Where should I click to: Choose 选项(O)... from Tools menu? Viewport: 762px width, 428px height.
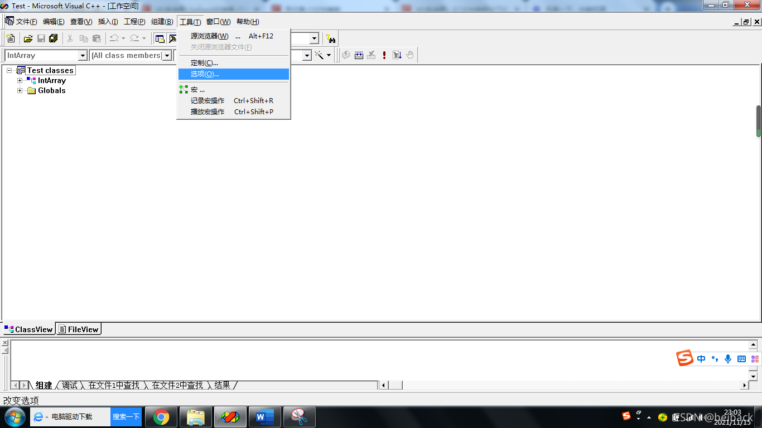click(x=234, y=74)
